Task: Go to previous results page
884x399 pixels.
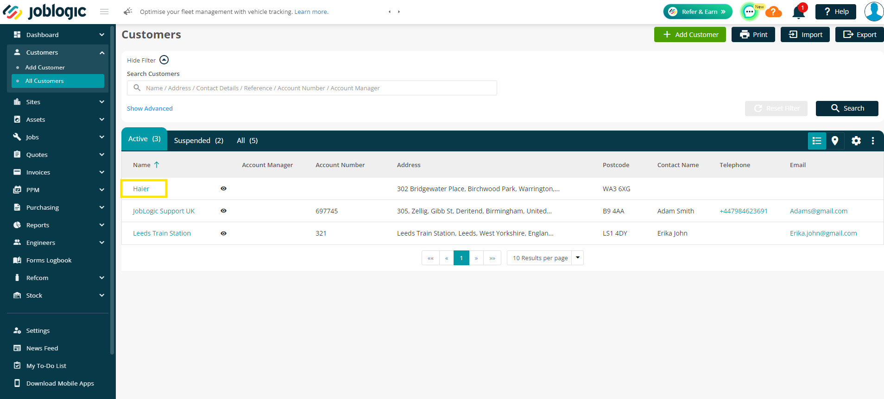Action: pos(447,258)
